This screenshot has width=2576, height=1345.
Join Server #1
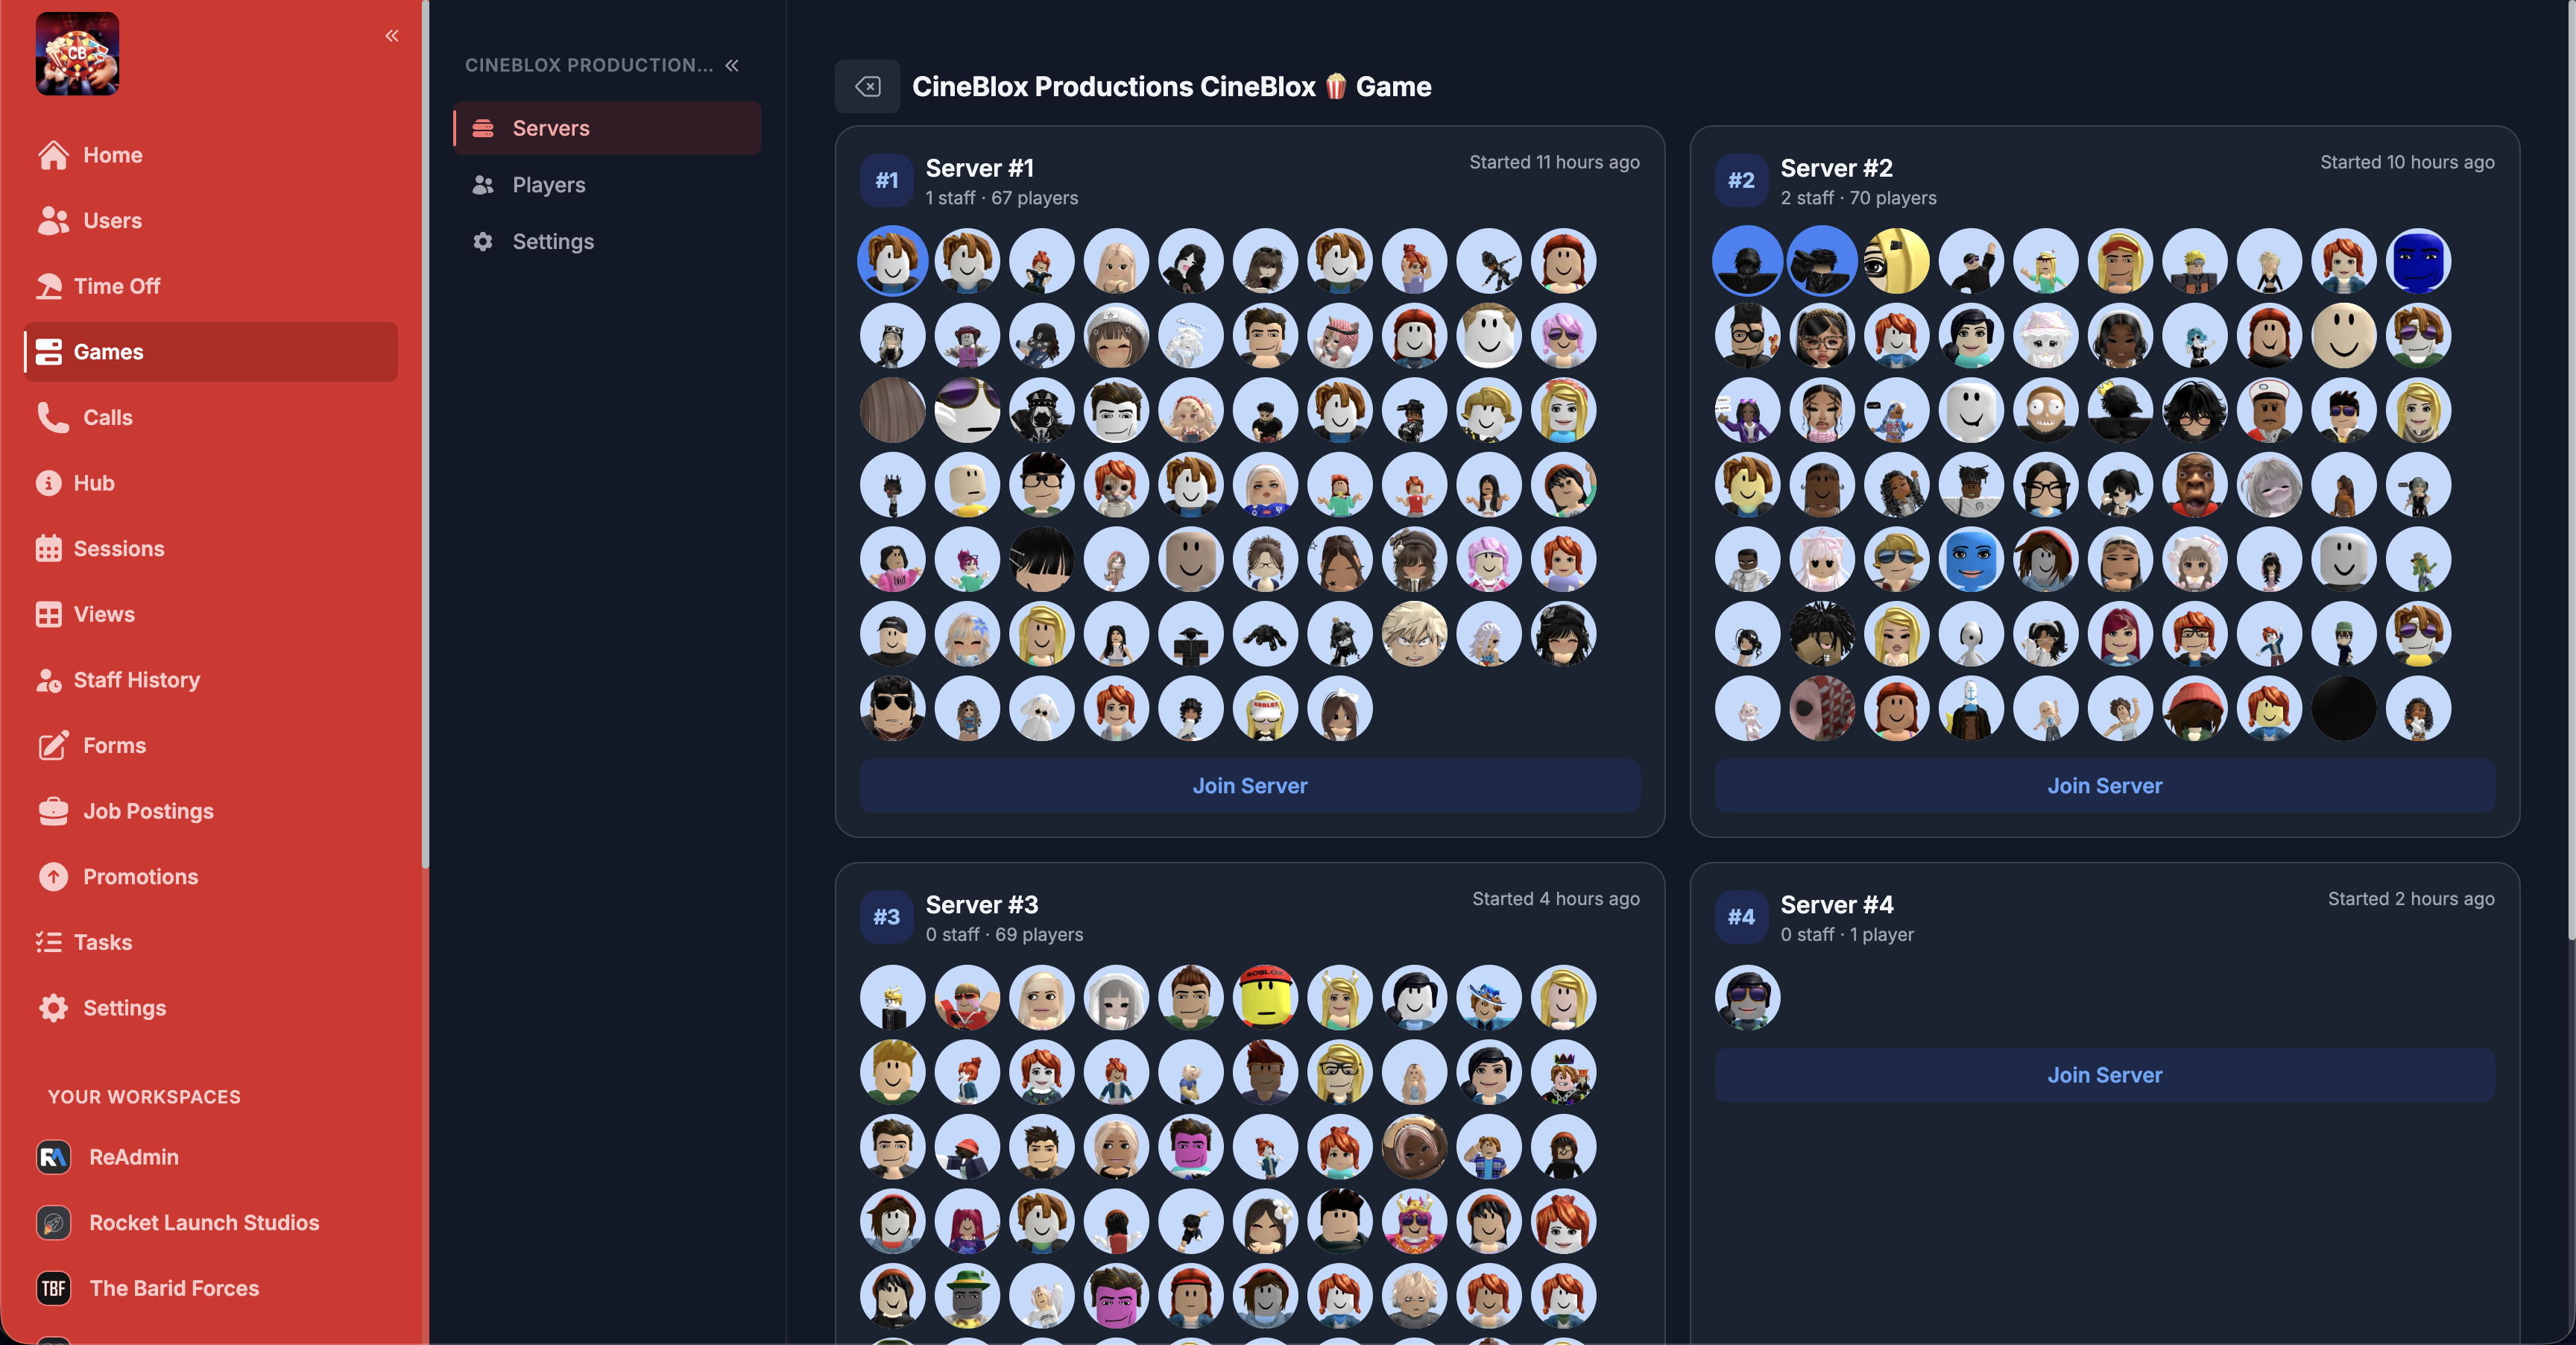[x=1249, y=786]
